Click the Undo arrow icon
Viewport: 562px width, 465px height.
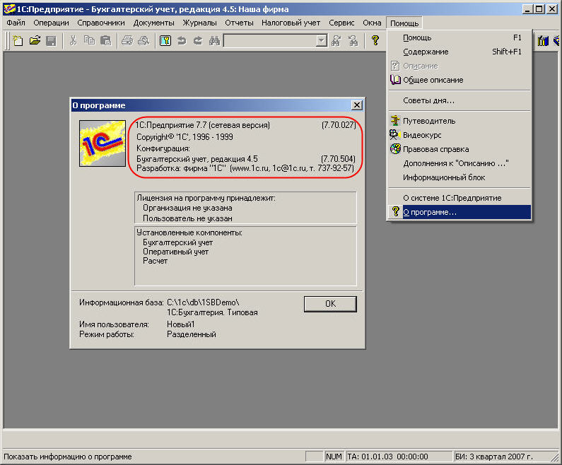[x=182, y=40]
